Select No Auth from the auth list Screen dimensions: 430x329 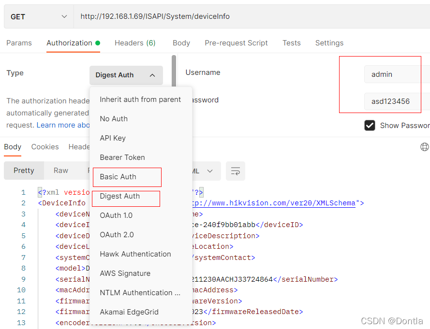(x=114, y=118)
